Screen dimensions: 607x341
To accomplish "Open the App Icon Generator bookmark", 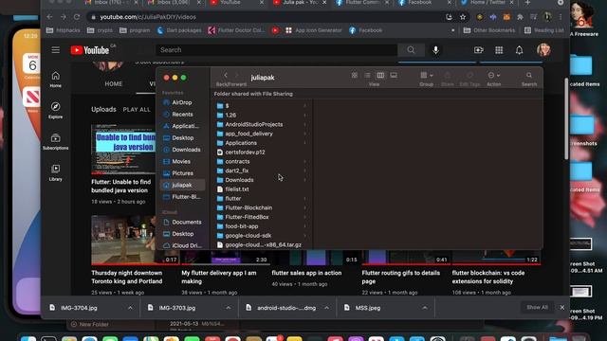I will point(314,30).
